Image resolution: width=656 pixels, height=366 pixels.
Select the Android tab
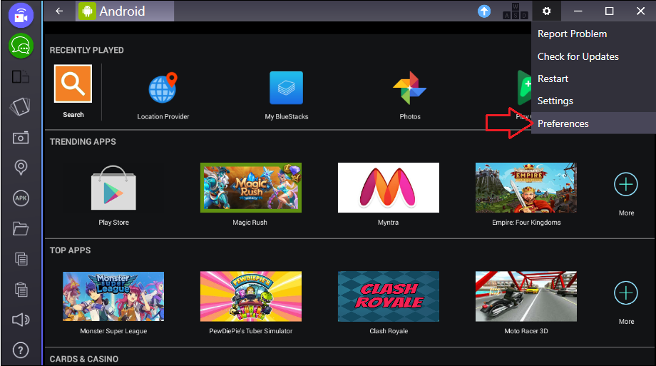point(125,11)
